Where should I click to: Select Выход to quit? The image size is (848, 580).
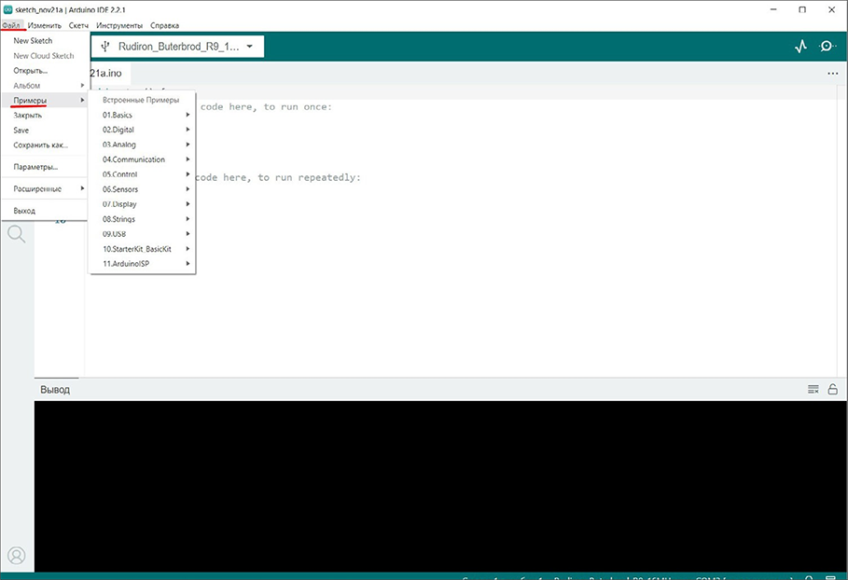tap(45, 211)
